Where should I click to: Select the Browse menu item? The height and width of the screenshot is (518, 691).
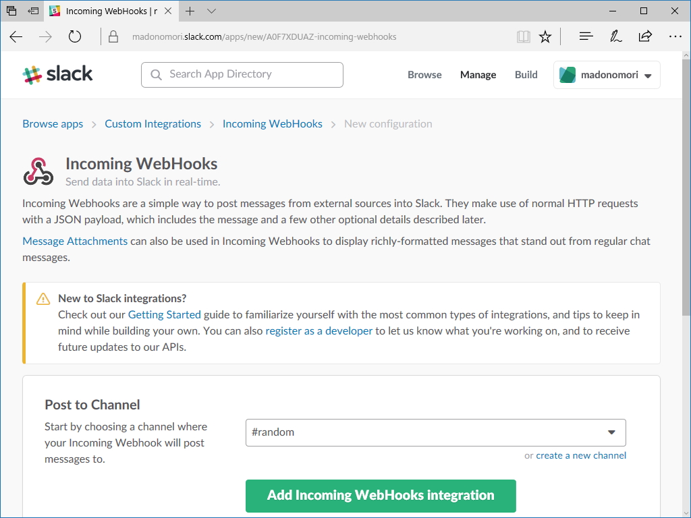(x=424, y=75)
